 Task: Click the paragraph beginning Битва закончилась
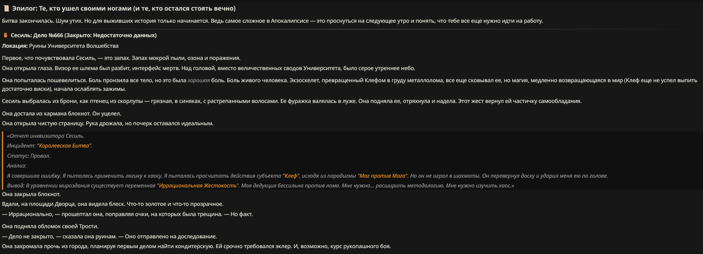click(272, 21)
